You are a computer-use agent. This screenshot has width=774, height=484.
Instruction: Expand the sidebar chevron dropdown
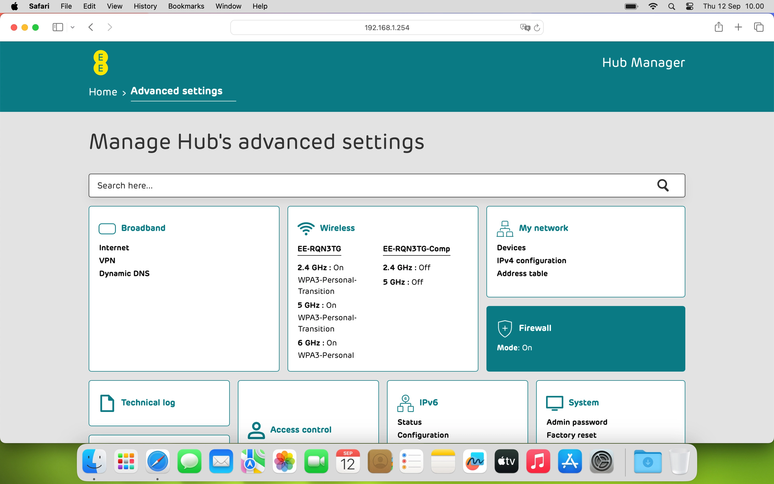click(72, 27)
